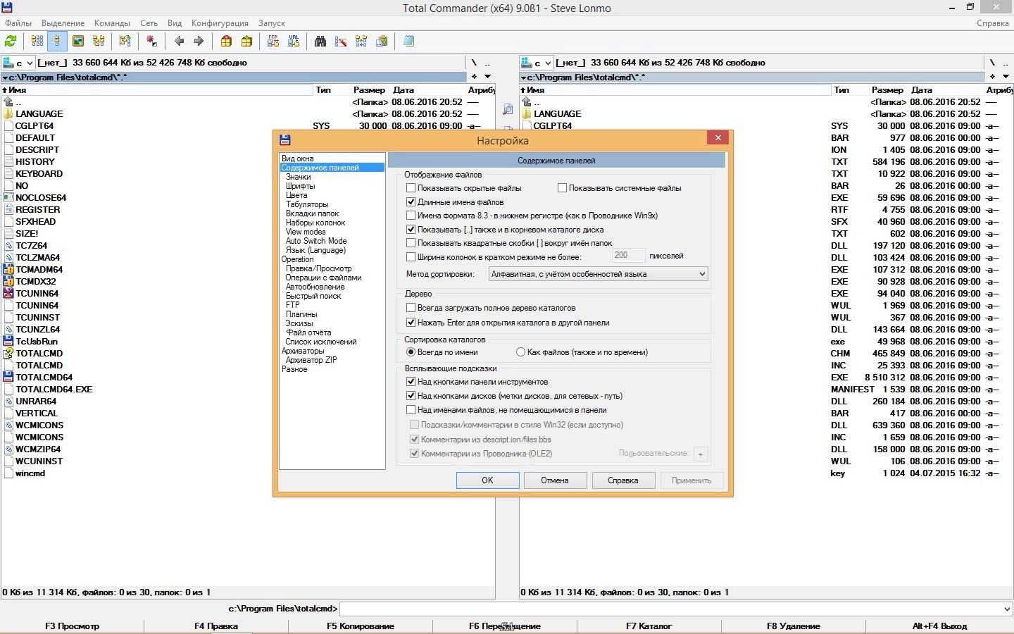Enable Показывать скрытые файлы checkbox
The height and width of the screenshot is (634, 1014).
tap(411, 188)
